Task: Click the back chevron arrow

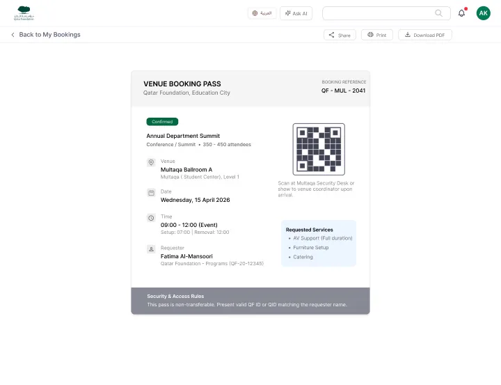Action: coord(13,35)
